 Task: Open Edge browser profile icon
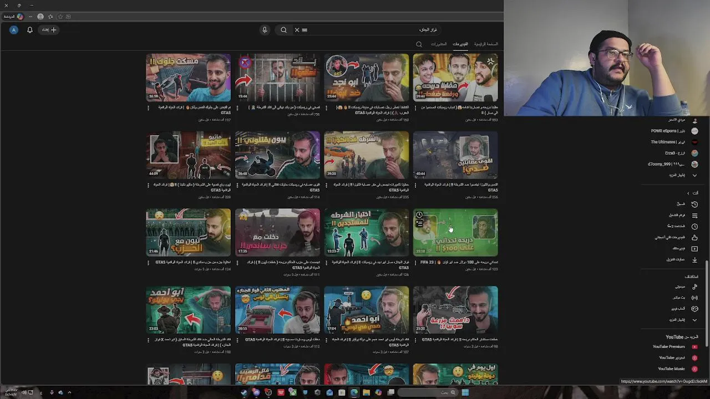coord(40,17)
